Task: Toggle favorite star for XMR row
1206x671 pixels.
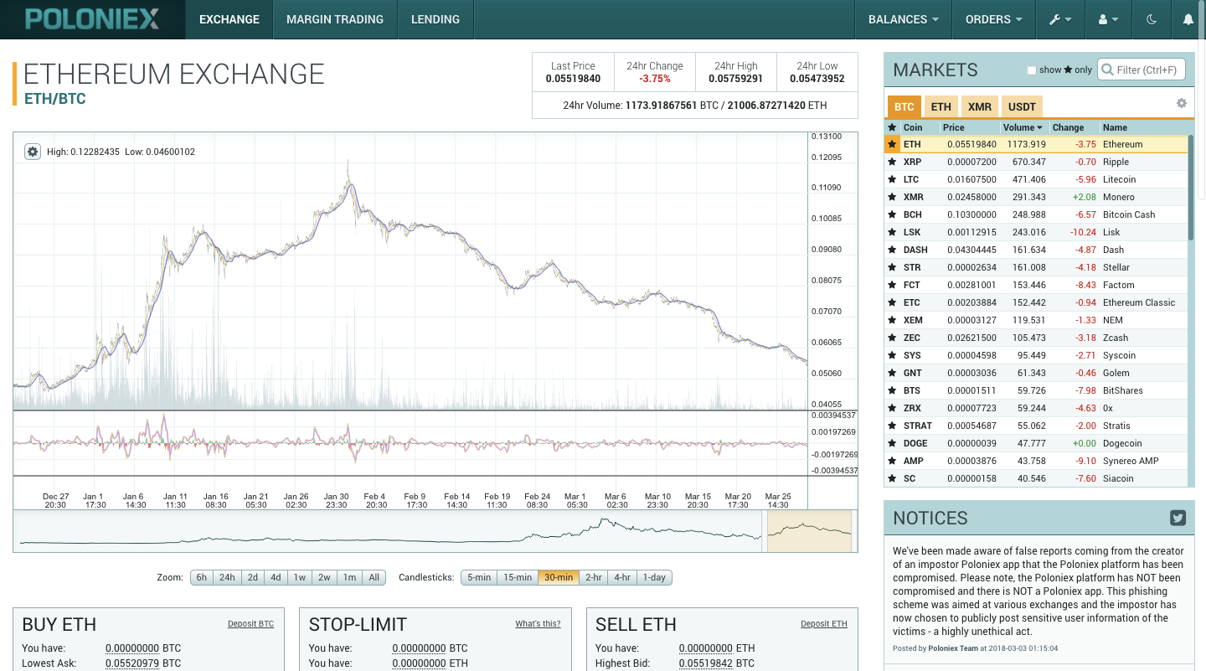Action: click(x=892, y=197)
